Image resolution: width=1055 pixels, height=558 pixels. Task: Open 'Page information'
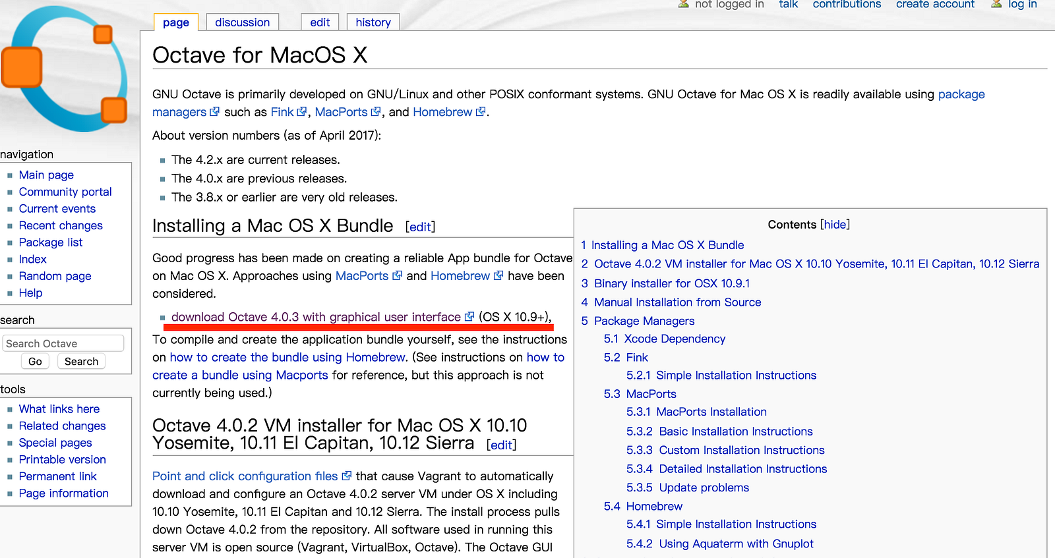tap(63, 493)
